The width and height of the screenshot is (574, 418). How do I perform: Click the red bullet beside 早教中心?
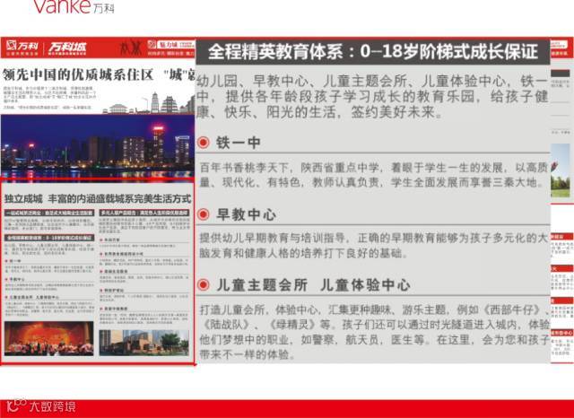point(204,214)
